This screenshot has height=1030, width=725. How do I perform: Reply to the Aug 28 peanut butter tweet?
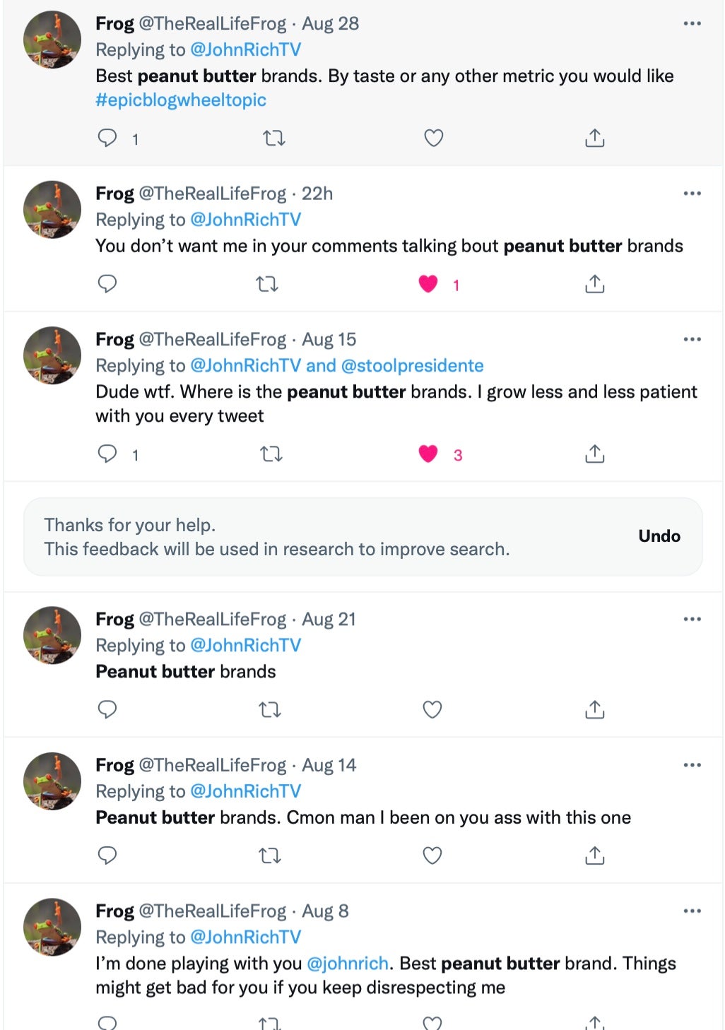pos(107,138)
